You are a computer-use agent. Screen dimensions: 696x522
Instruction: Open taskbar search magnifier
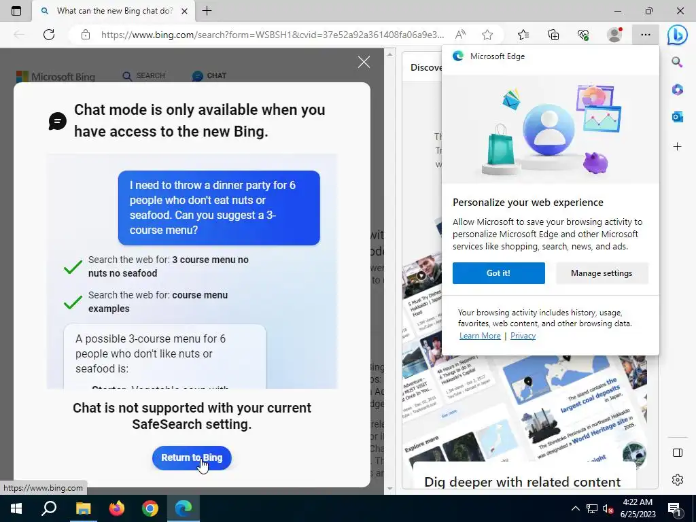[49, 508]
